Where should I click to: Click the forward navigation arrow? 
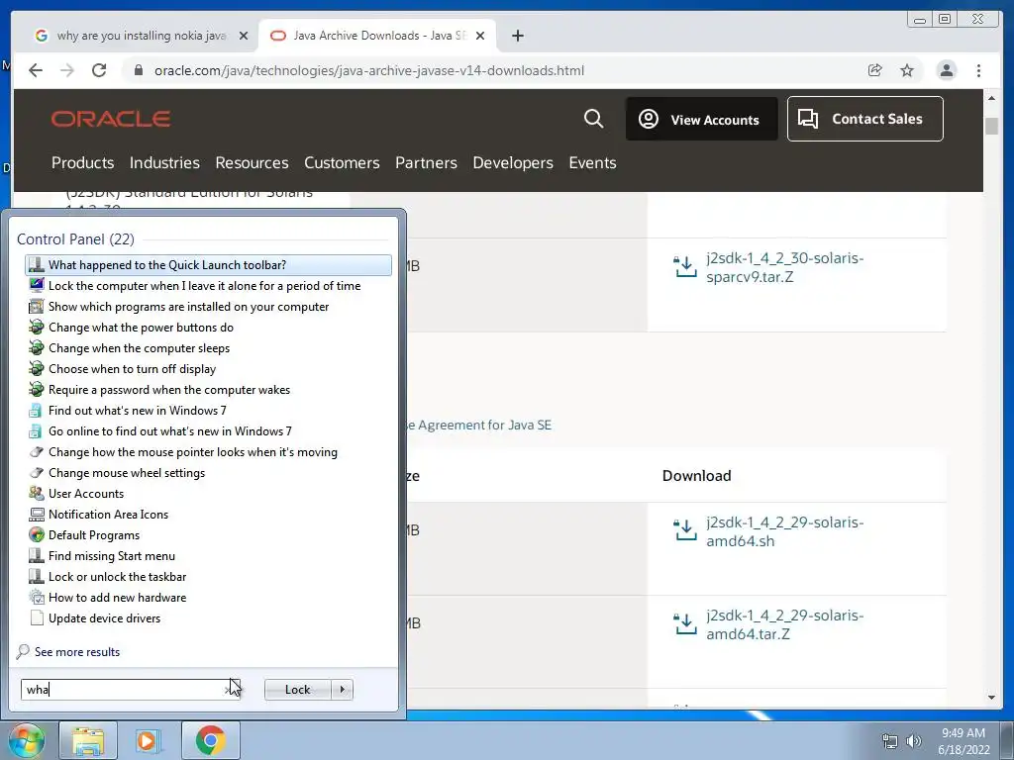click(x=67, y=70)
